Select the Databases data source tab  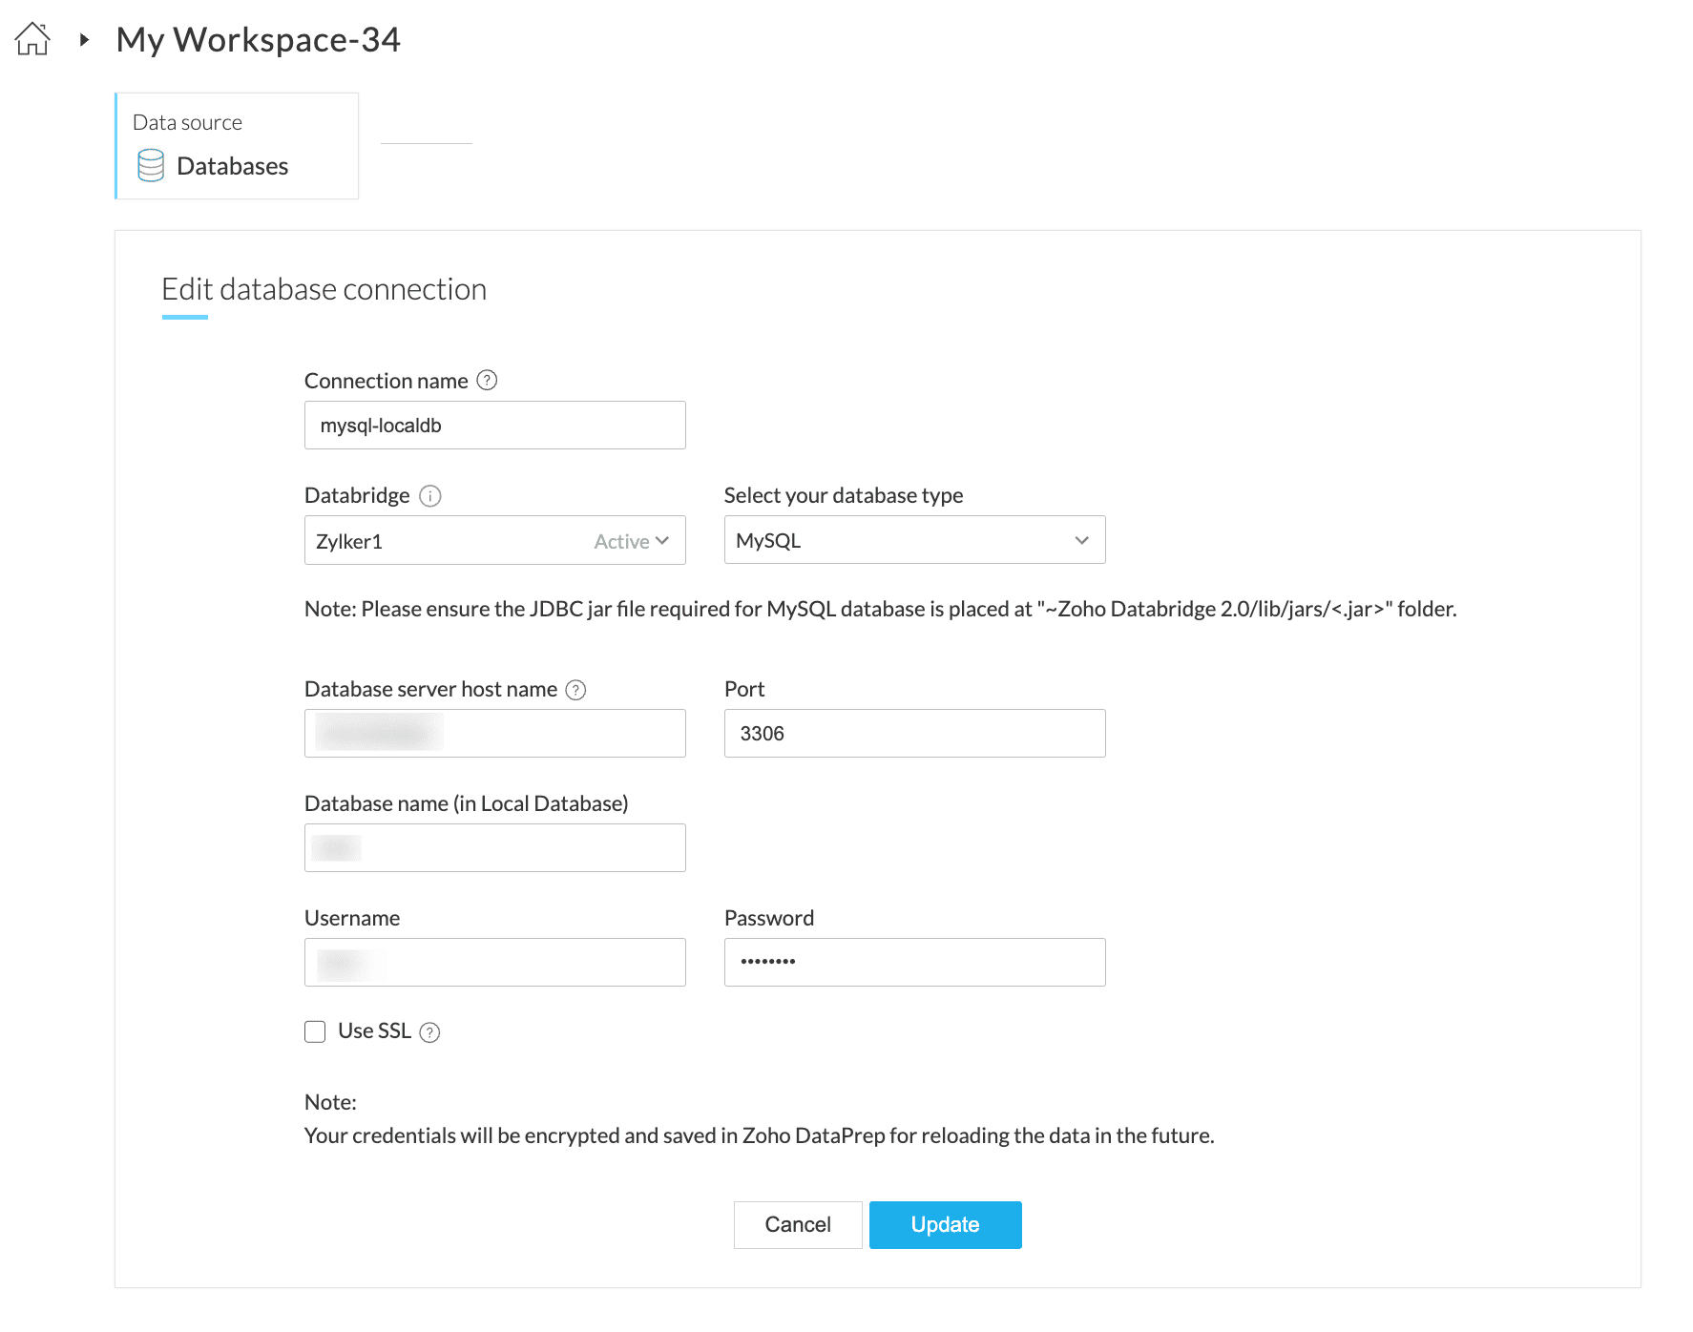237,146
